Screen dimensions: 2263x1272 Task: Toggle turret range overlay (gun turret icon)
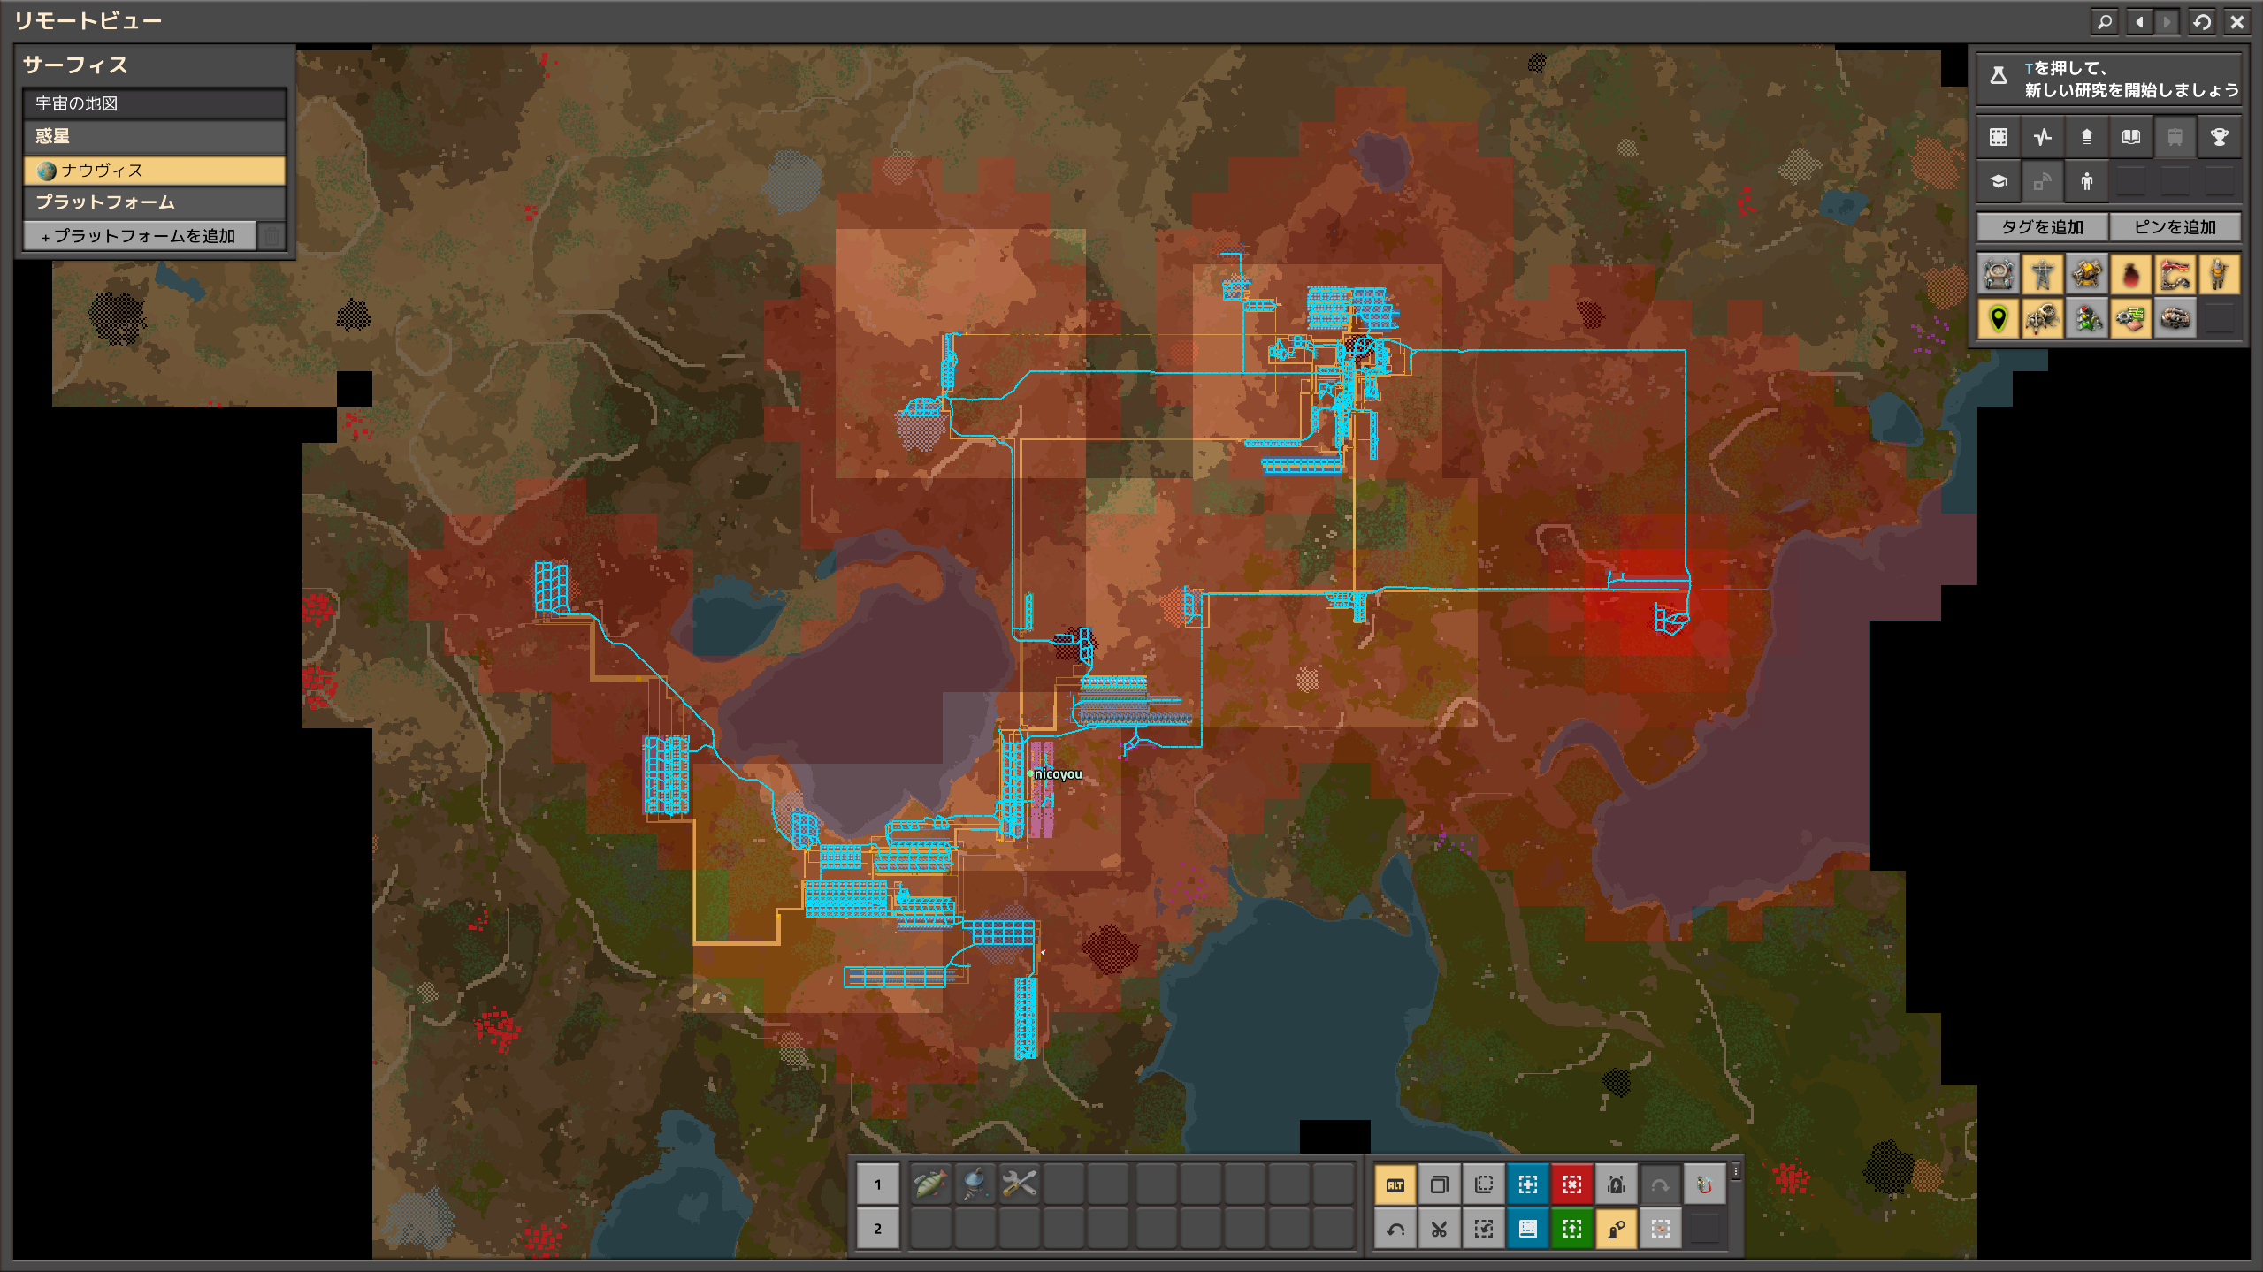point(2087,274)
